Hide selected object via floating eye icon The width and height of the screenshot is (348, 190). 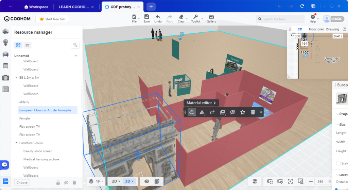(232, 112)
